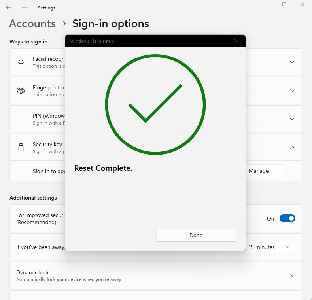
Task: Go back using the back arrow
Action: (9, 8)
